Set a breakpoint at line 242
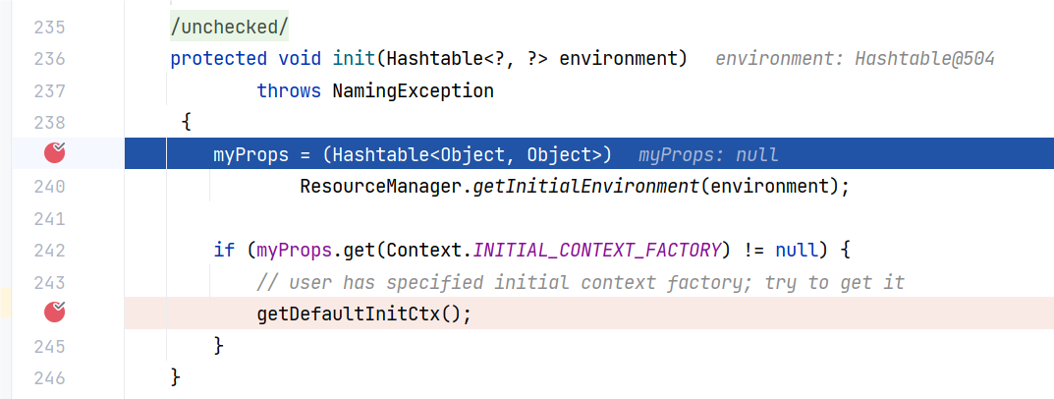This screenshot has width=1054, height=399. tap(49, 250)
